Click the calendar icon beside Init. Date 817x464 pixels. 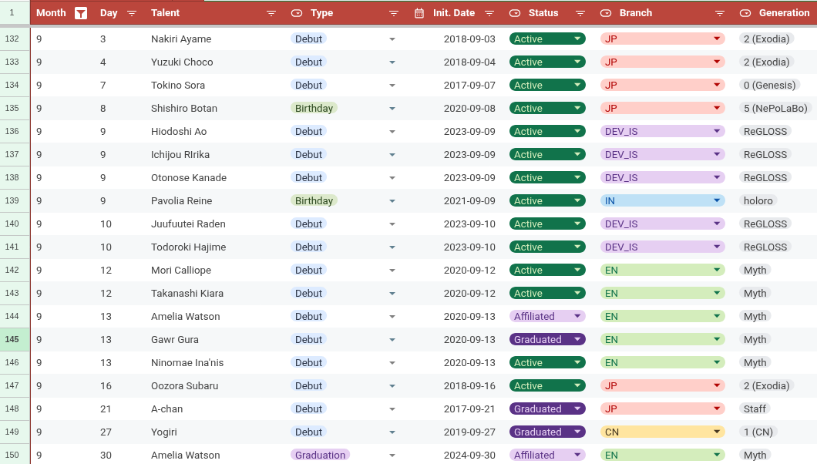pos(419,13)
